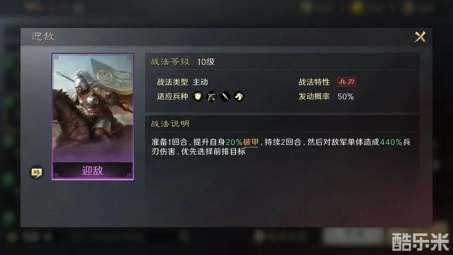This screenshot has width=453, height=255.
Task: Tap the green 20% armor-break value
Action: (234, 142)
